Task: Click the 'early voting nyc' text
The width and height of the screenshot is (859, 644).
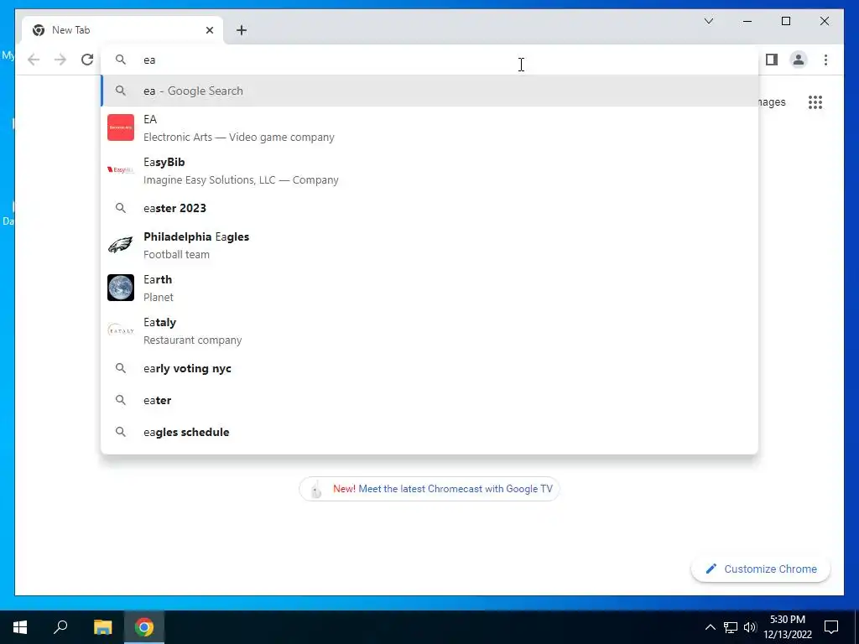Action: pyautogui.click(x=187, y=369)
